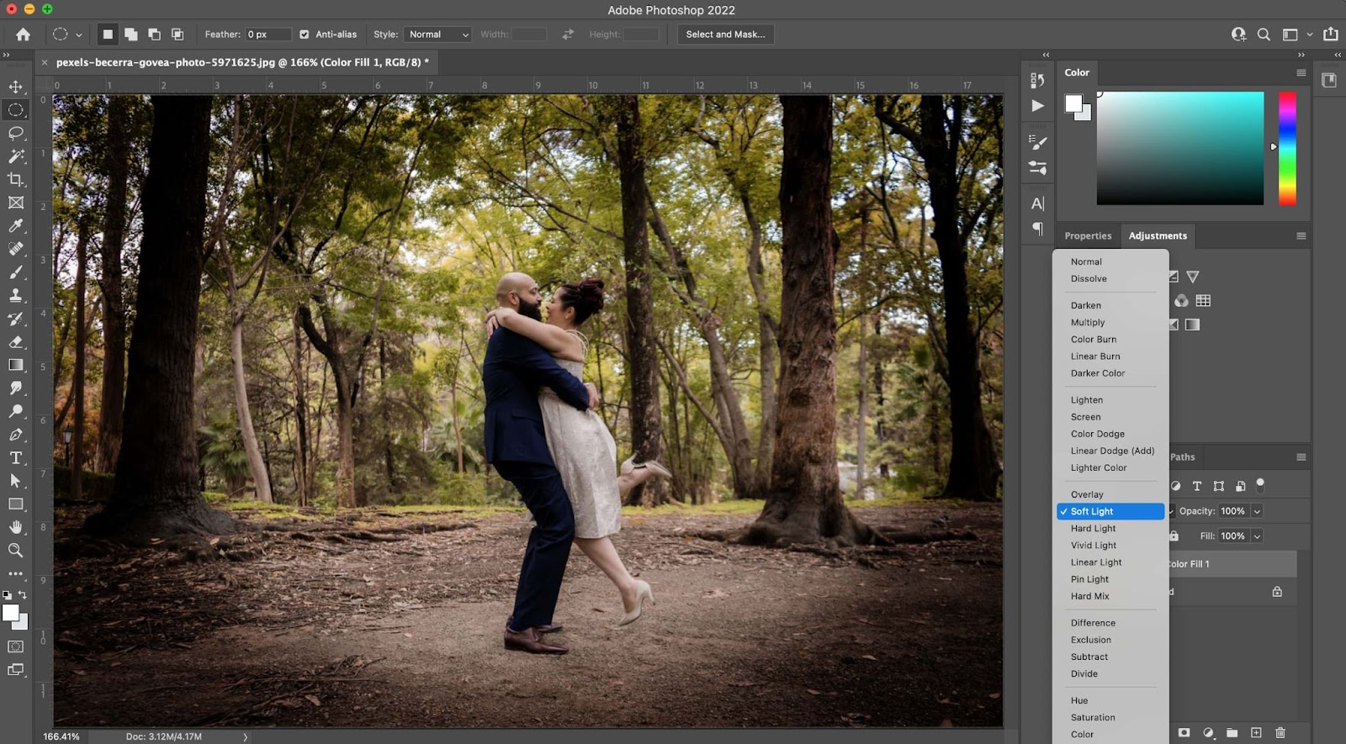This screenshot has width=1346, height=744.
Task: Delete layer with the trash icon
Action: coord(1280,733)
